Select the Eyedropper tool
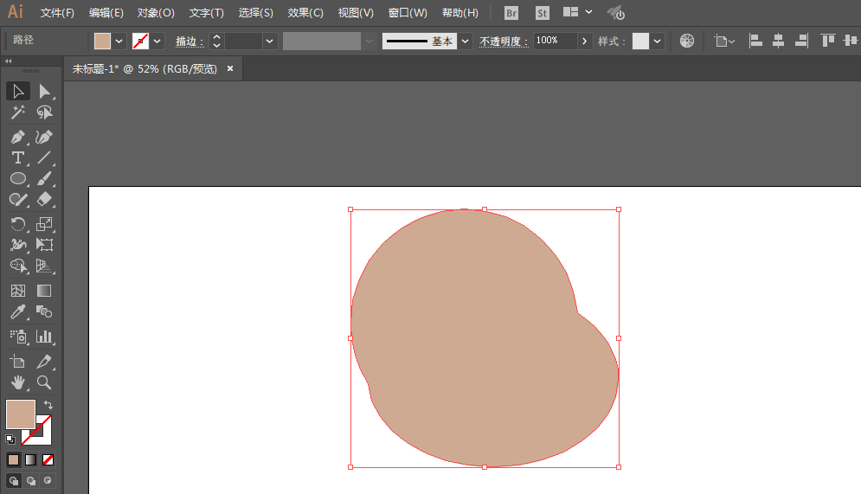Viewport: 861px width, 494px height. pos(17,312)
